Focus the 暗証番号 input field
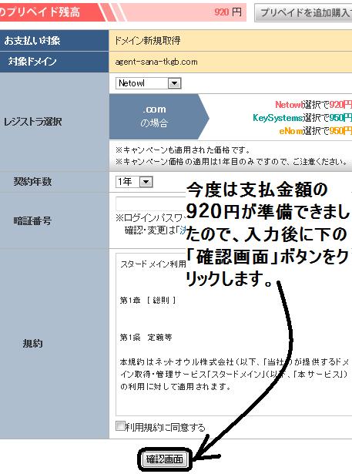The image size is (352, 474). coord(150,203)
